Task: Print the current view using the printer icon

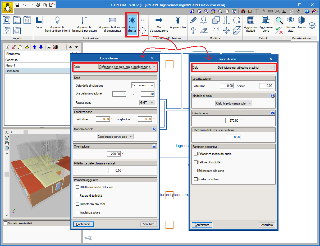Action: coord(38,5)
